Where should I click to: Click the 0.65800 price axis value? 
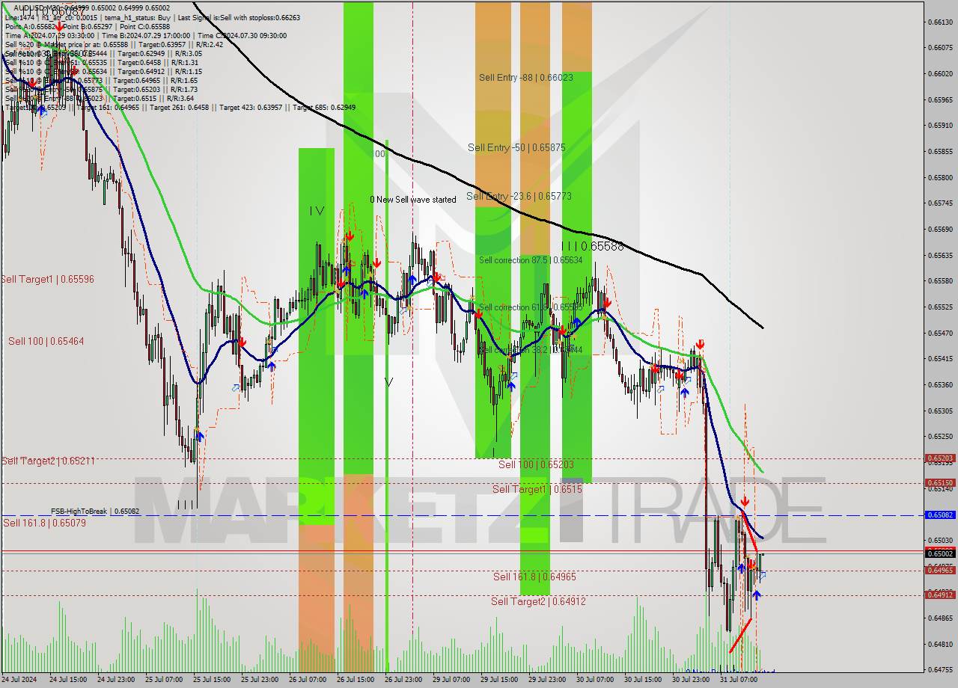pos(940,177)
